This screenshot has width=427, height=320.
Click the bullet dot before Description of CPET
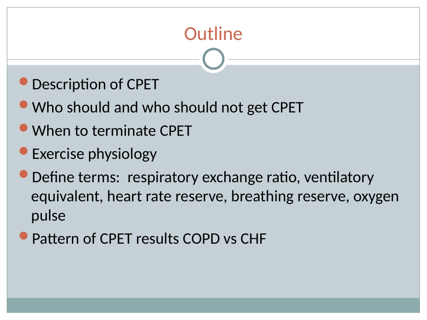[24, 82]
